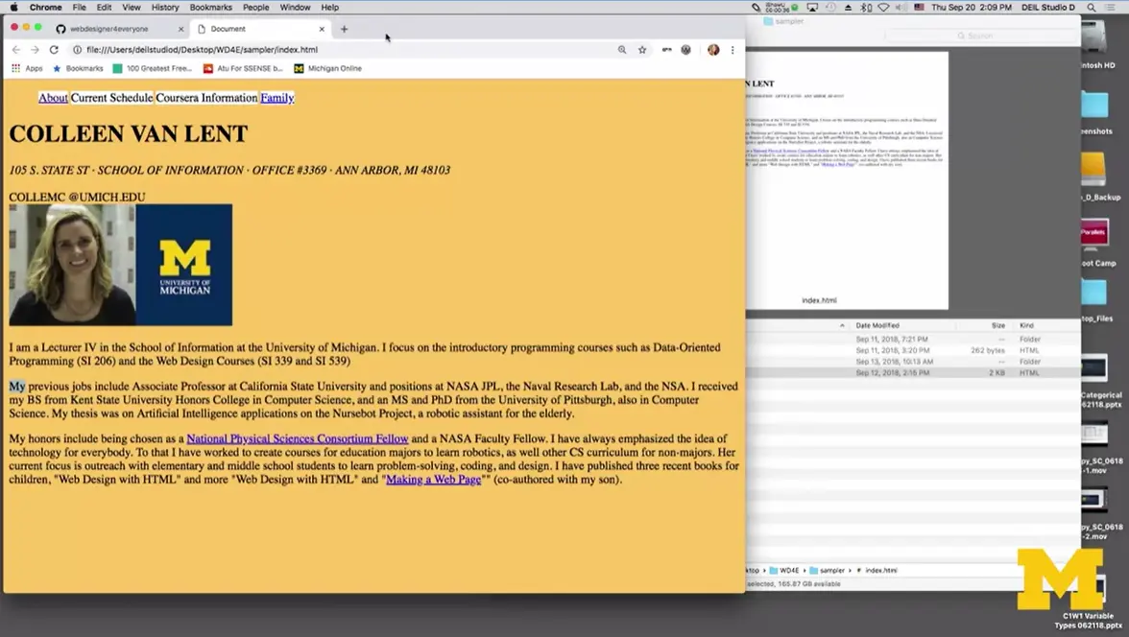Click the Wi-Fi icon in the menu bar
Viewport: 1129px width, 637px height.
883,7
